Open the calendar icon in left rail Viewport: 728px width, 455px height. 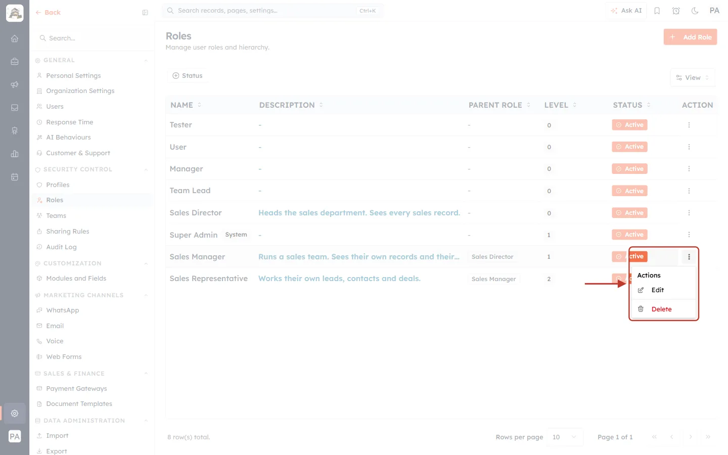click(15, 177)
